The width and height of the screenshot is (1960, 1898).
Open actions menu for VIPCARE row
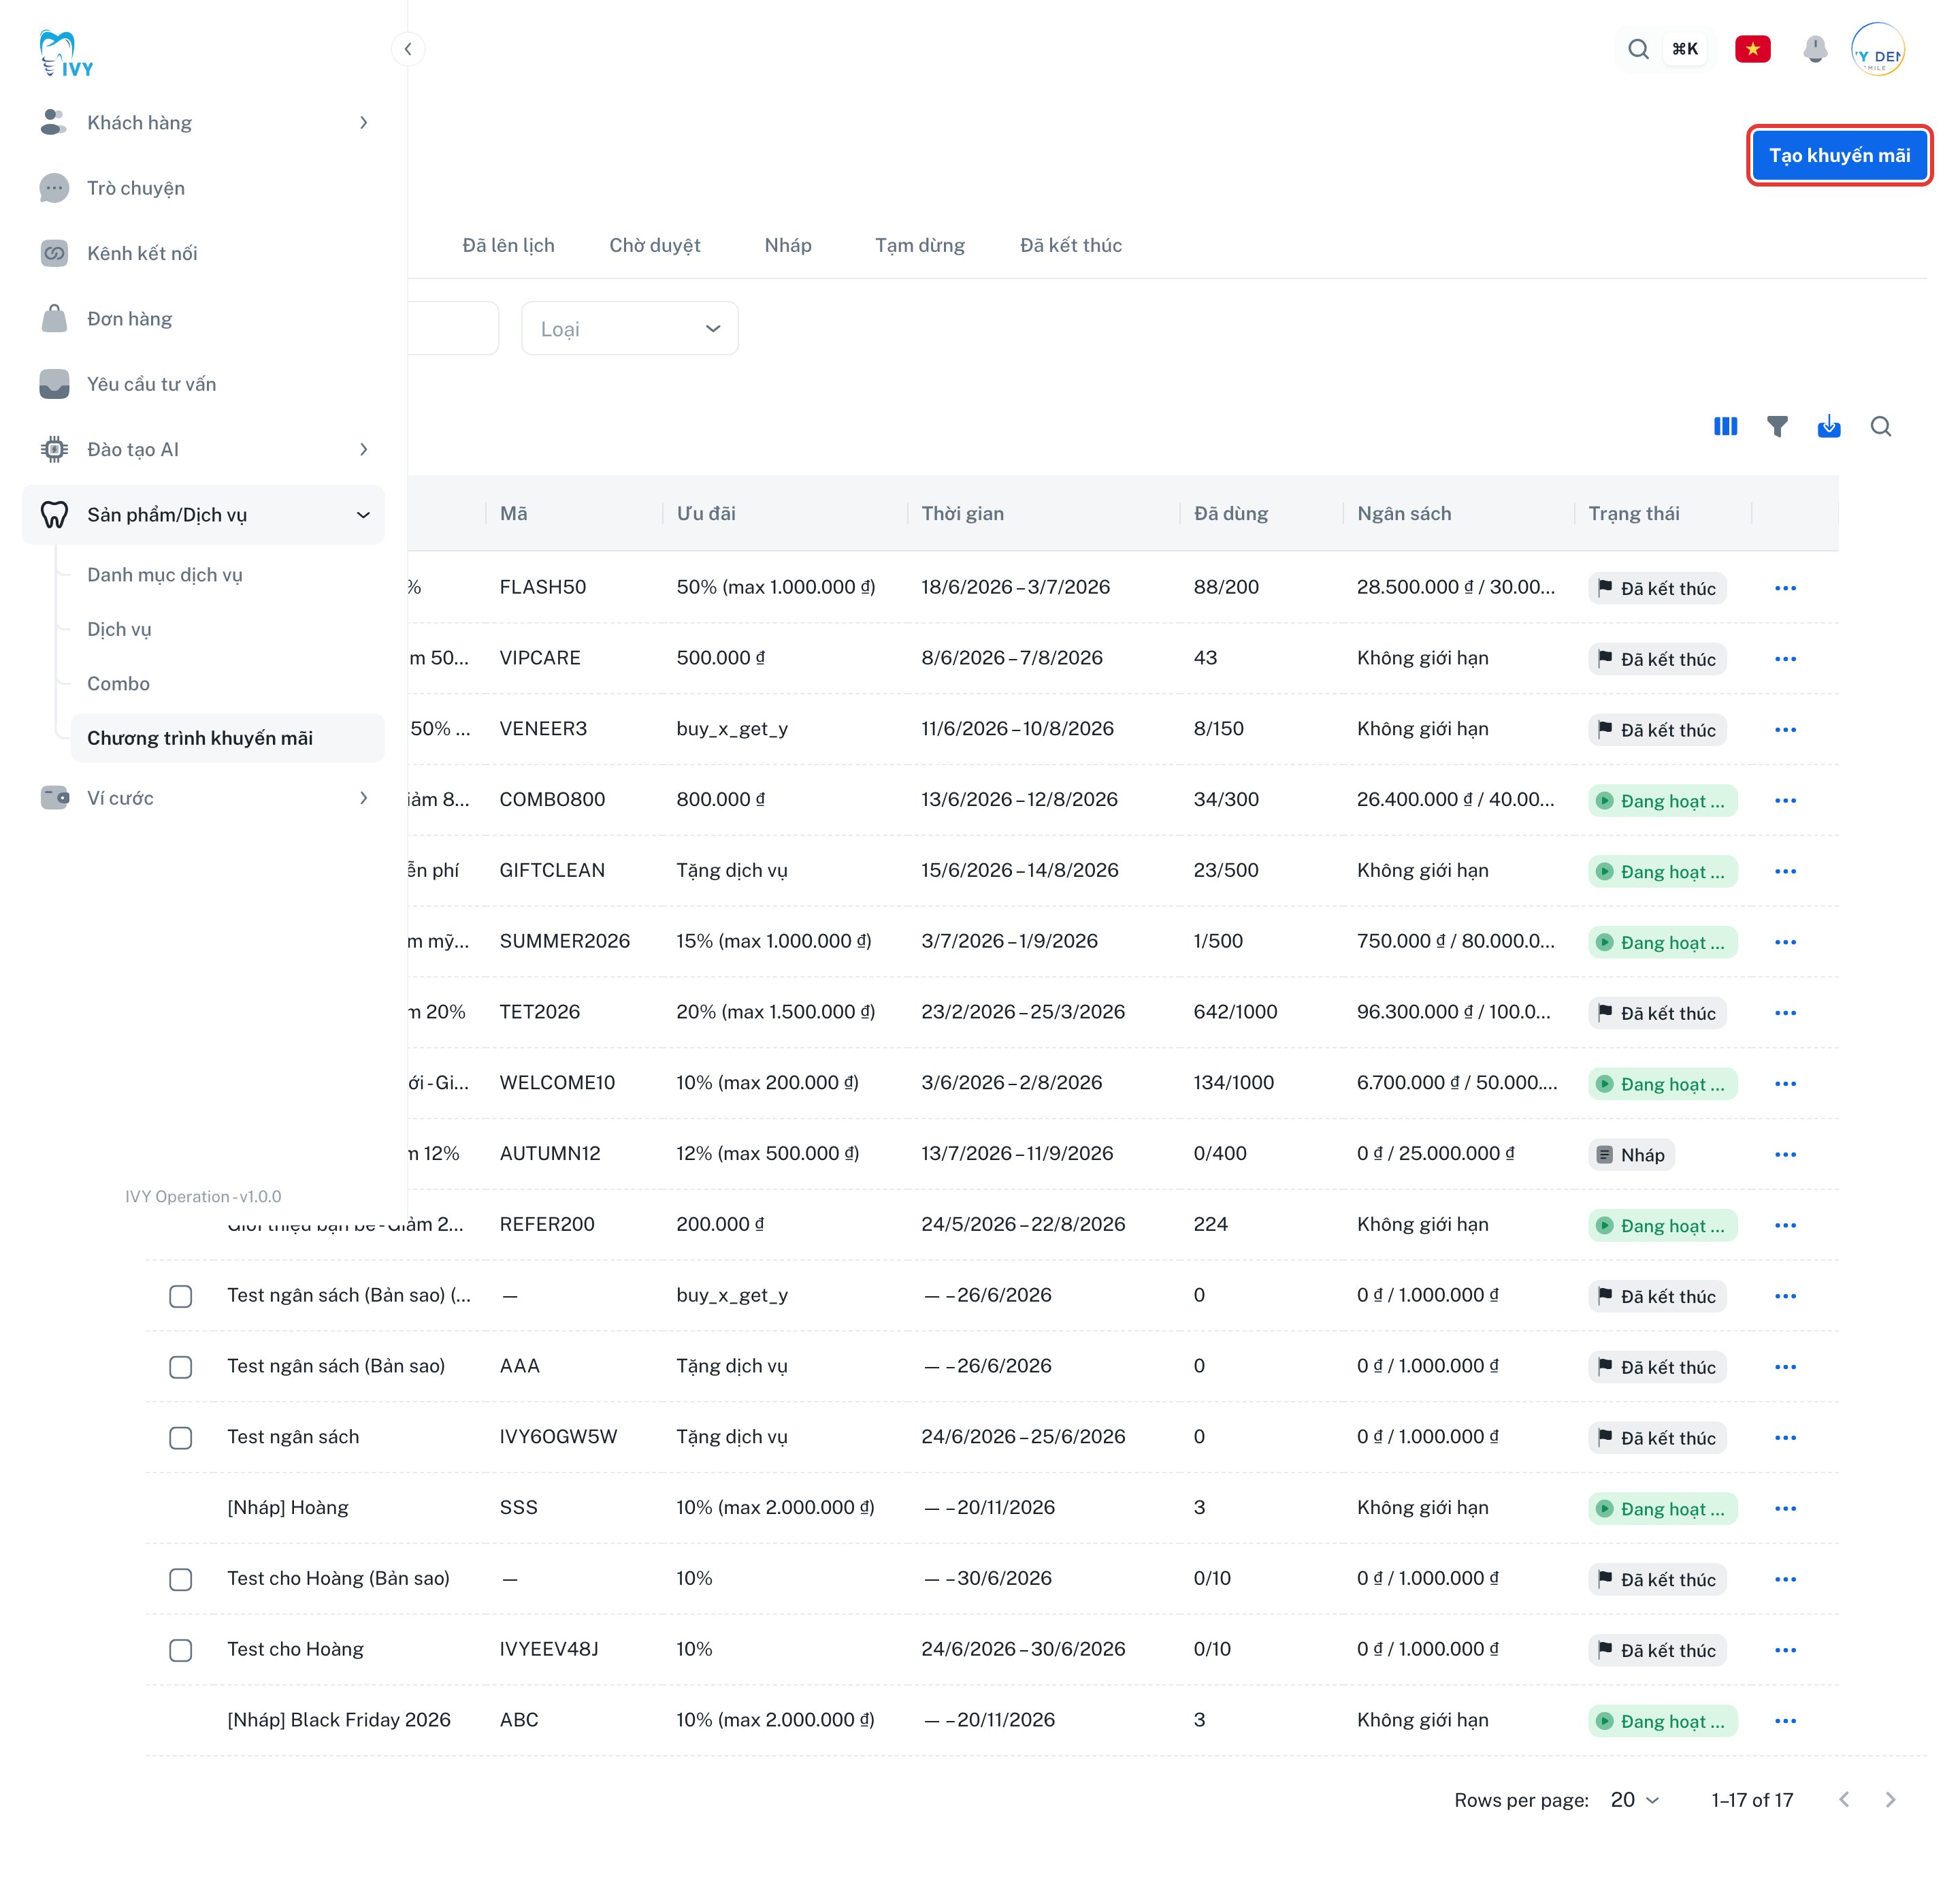pos(1786,658)
